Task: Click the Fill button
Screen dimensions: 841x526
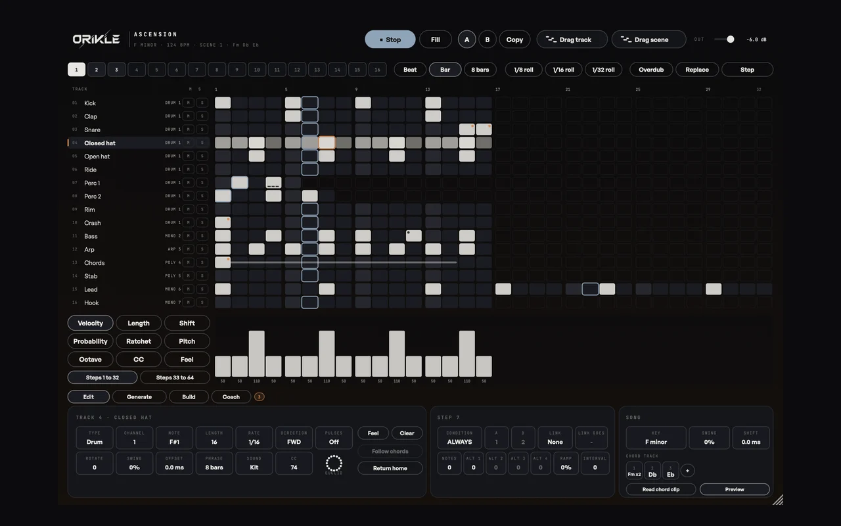Action: [436, 39]
